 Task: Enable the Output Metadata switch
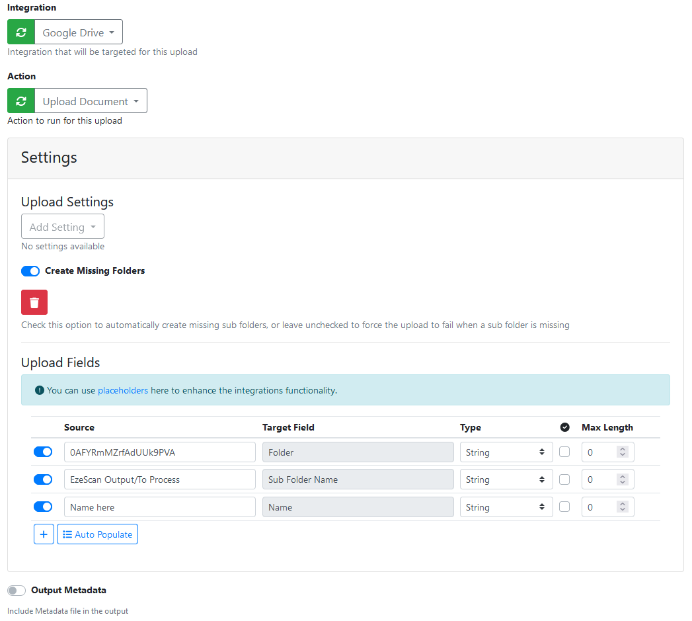click(17, 591)
